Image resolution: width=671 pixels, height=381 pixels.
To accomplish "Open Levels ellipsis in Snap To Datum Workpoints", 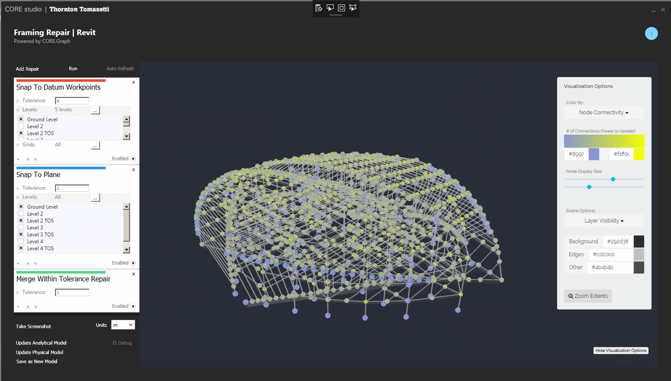I will [95, 110].
